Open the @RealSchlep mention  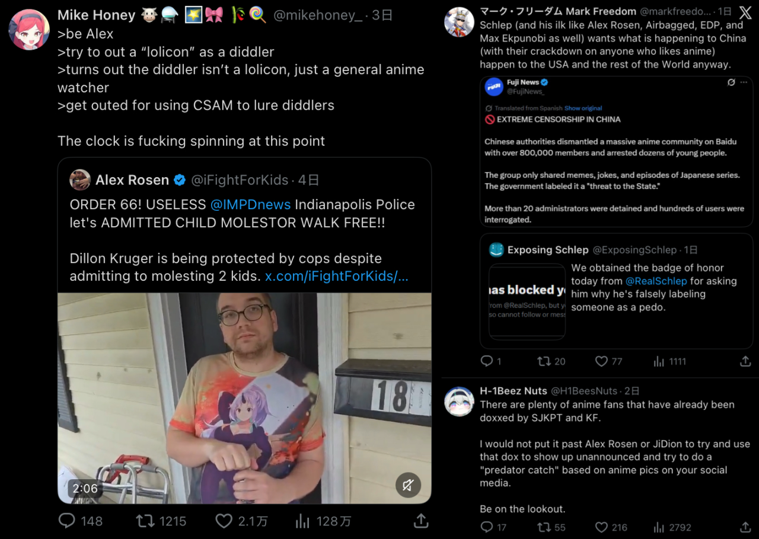(x=656, y=281)
